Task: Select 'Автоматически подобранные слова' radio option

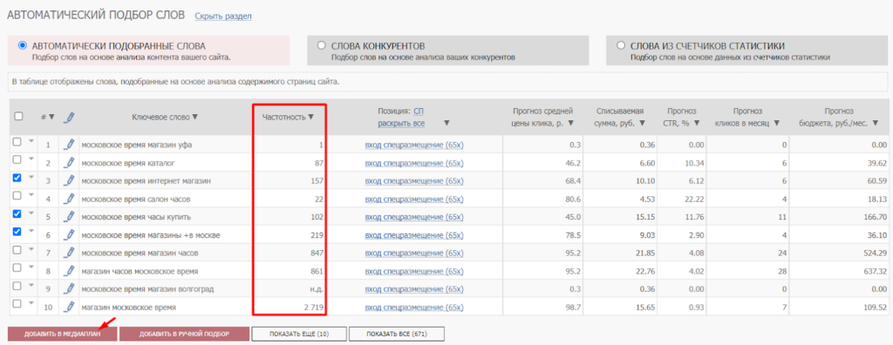Action: pos(22,45)
